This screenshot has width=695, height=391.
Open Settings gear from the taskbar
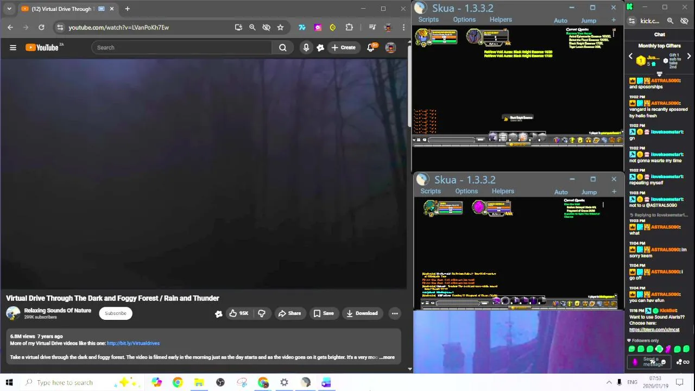285,382
